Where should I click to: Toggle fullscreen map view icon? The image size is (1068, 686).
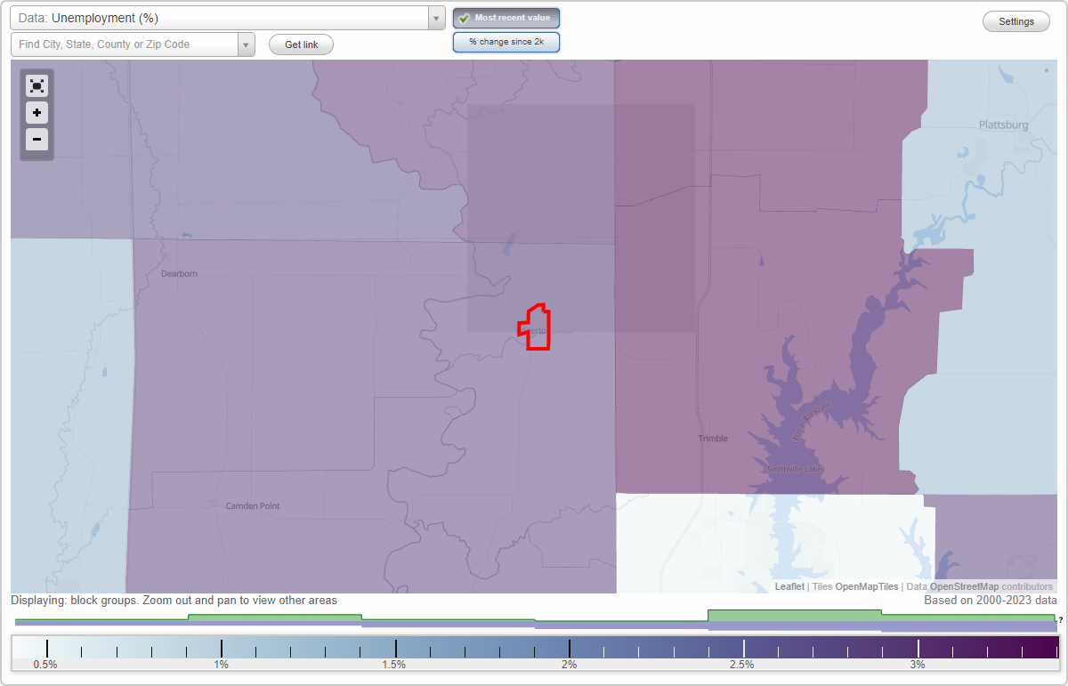pos(36,86)
